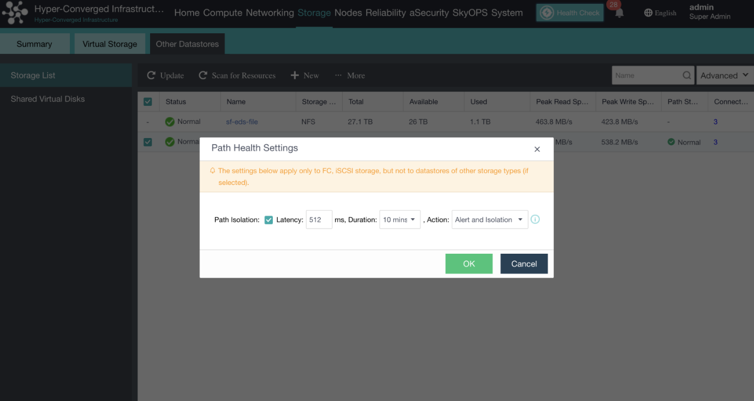Click the New plus icon
754x401 pixels.
295,75
